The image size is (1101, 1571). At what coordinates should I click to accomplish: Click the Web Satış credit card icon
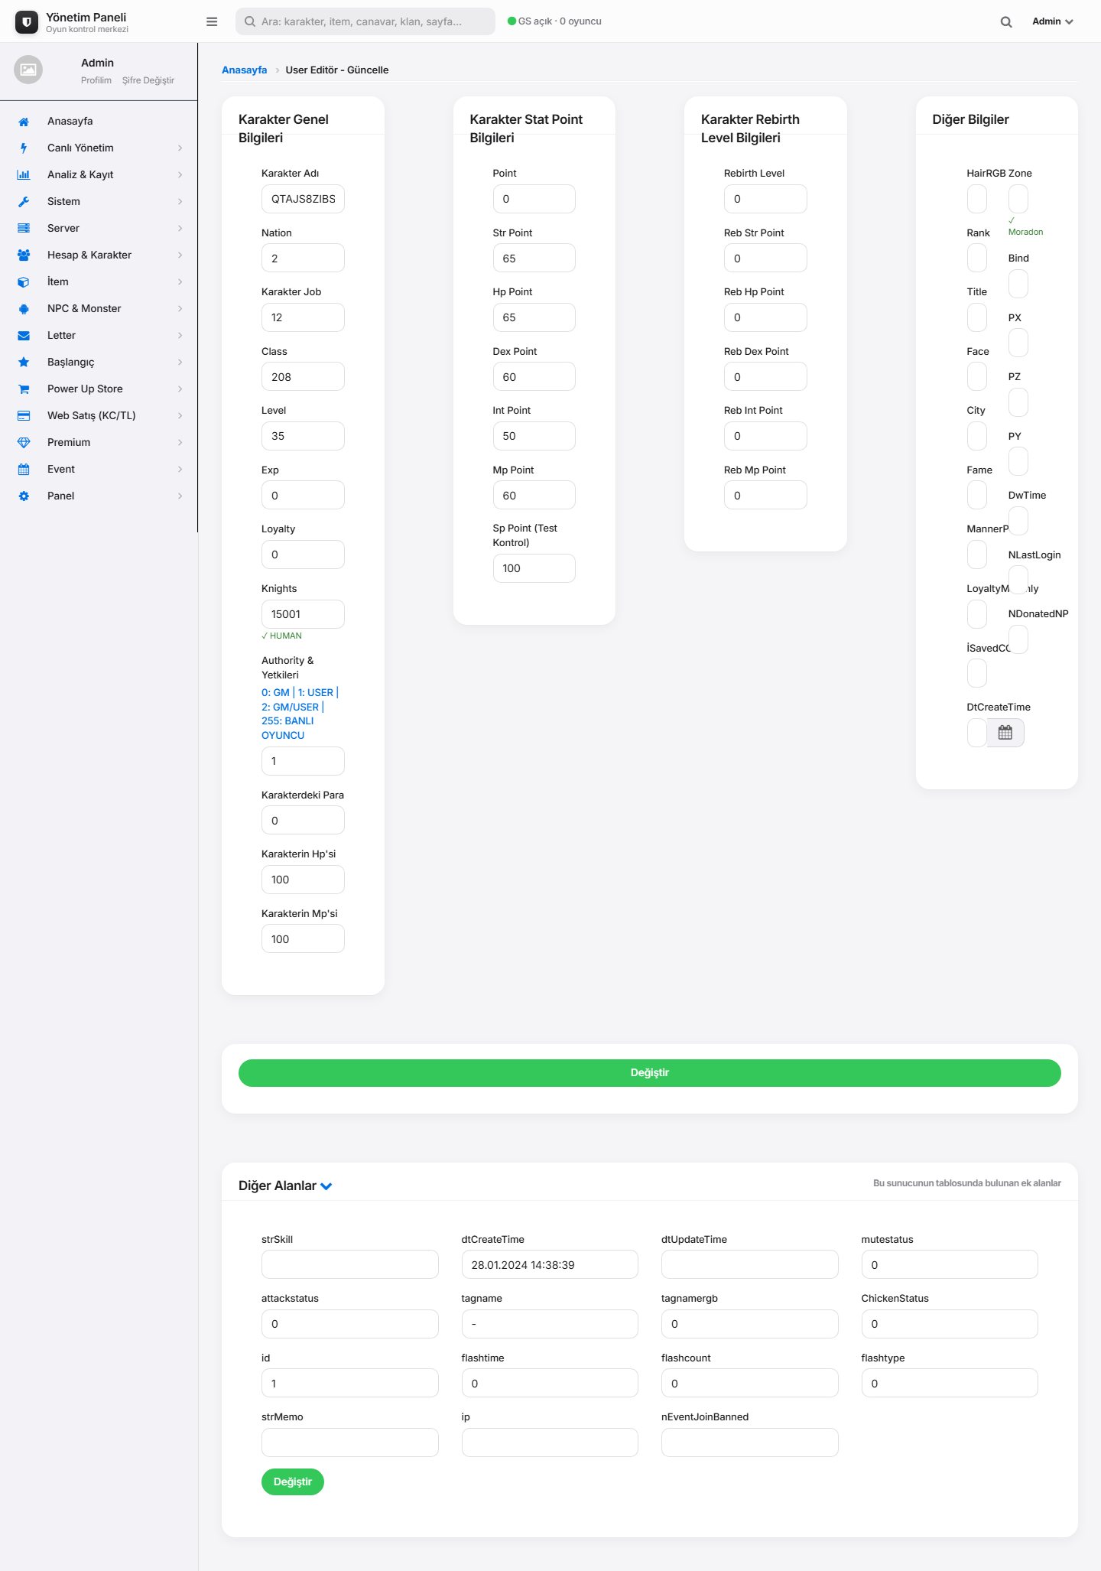pyautogui.click(x=24, y=416)
